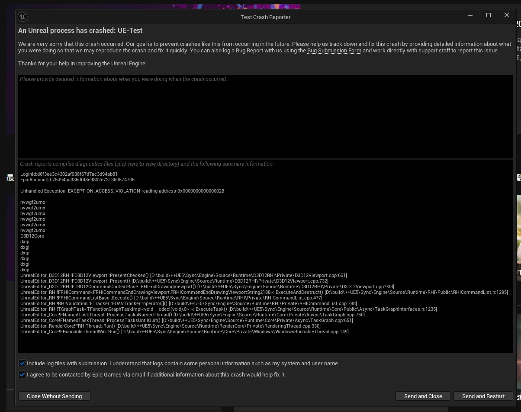This screenshot has height=412, width=521.
Task: Click the crash heading 'An Unreal process has crashed'
Action: [80, 30]
